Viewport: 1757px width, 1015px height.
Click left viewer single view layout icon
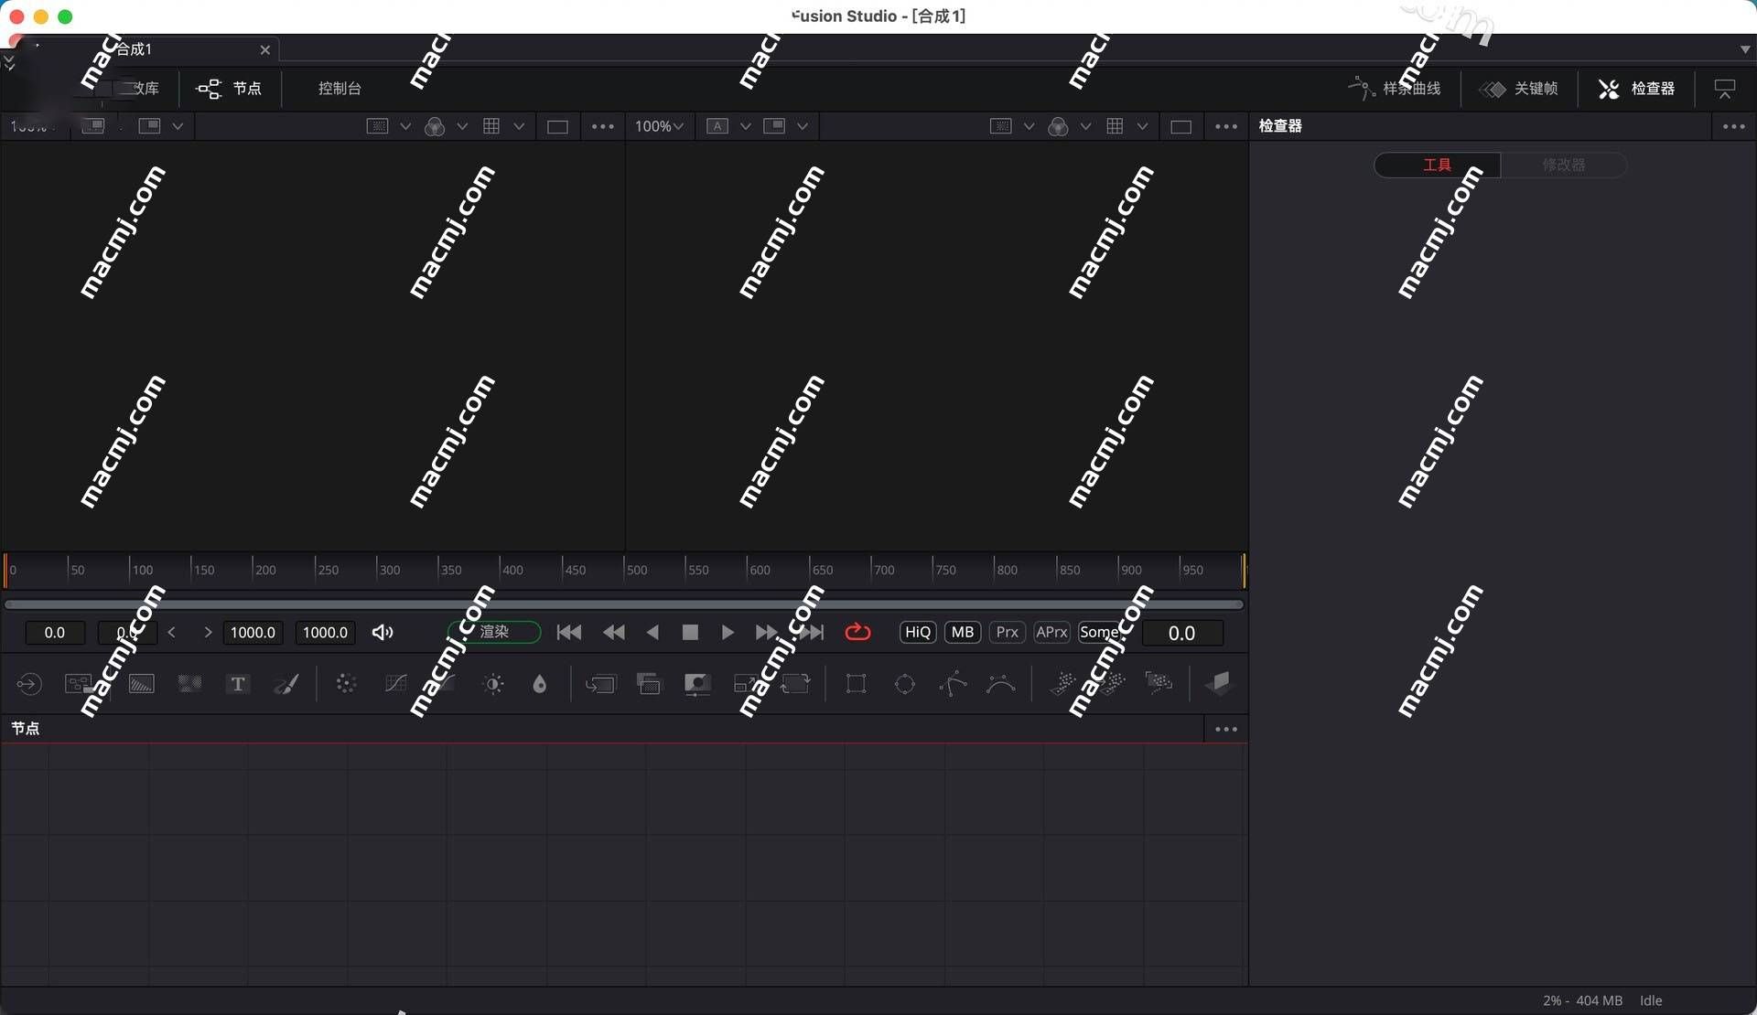[557, 127]
